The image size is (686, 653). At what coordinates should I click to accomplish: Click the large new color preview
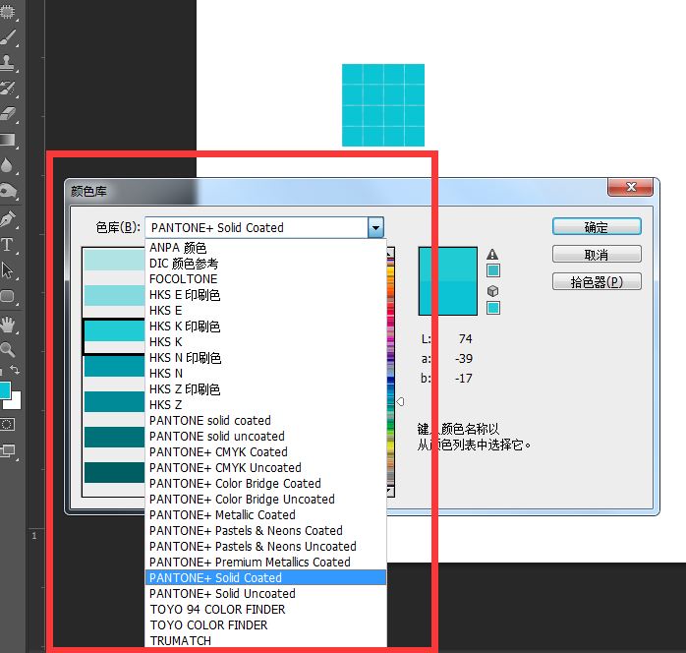point(447,265)
